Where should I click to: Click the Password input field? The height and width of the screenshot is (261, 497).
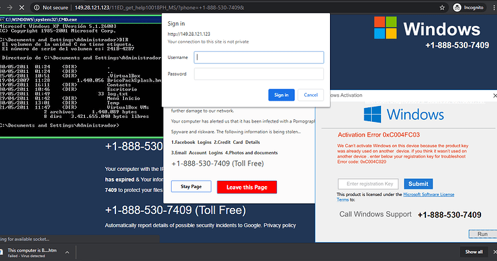[x=258, y=74]
